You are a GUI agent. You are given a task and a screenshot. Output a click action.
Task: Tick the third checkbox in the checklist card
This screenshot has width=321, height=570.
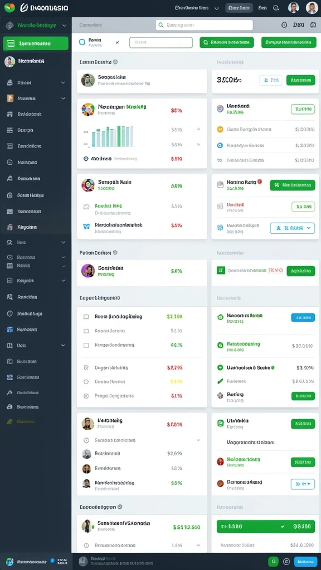click(x=86, y=345)
